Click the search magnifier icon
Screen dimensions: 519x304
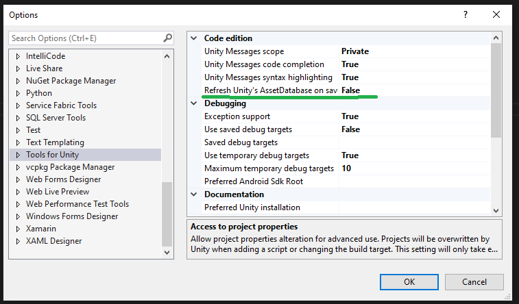point(168,38)
